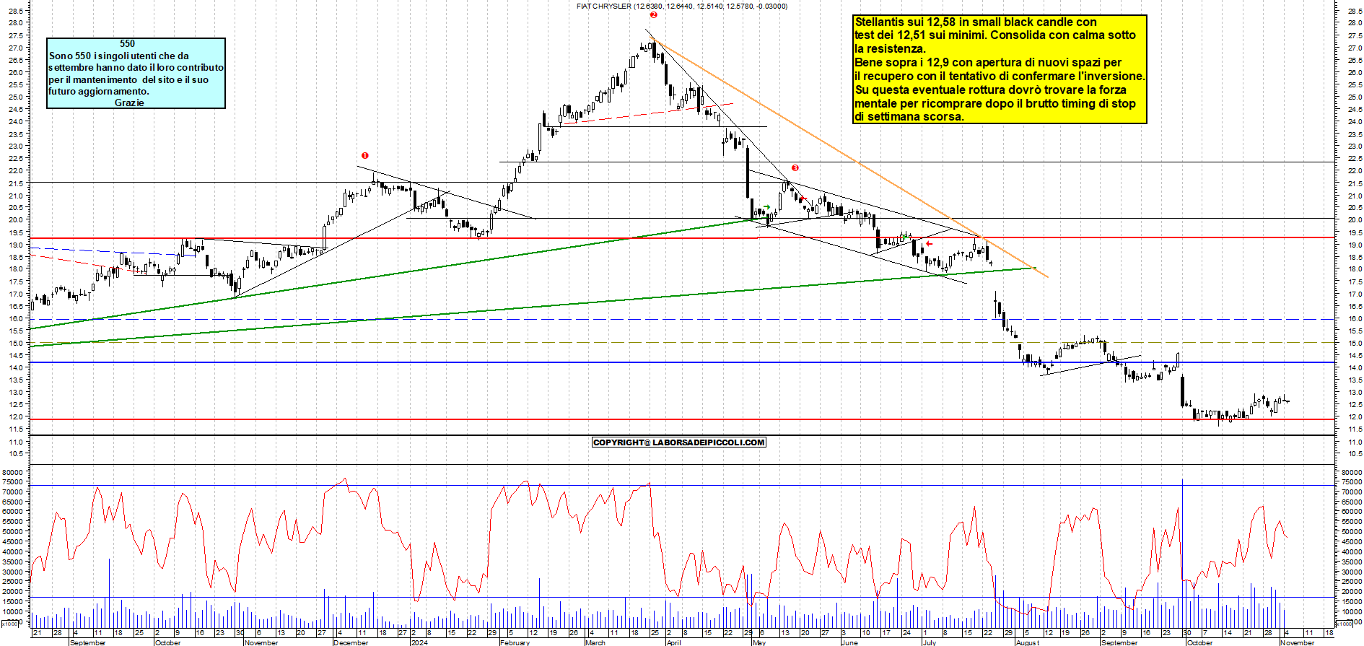Click red circle marker number 3

coord(795,167)
